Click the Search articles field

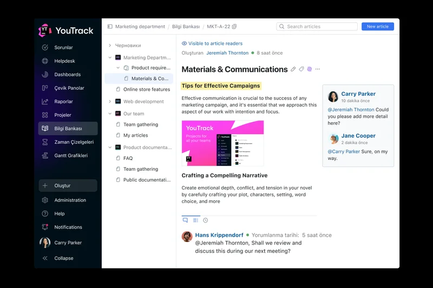click(x=317, y=26)
